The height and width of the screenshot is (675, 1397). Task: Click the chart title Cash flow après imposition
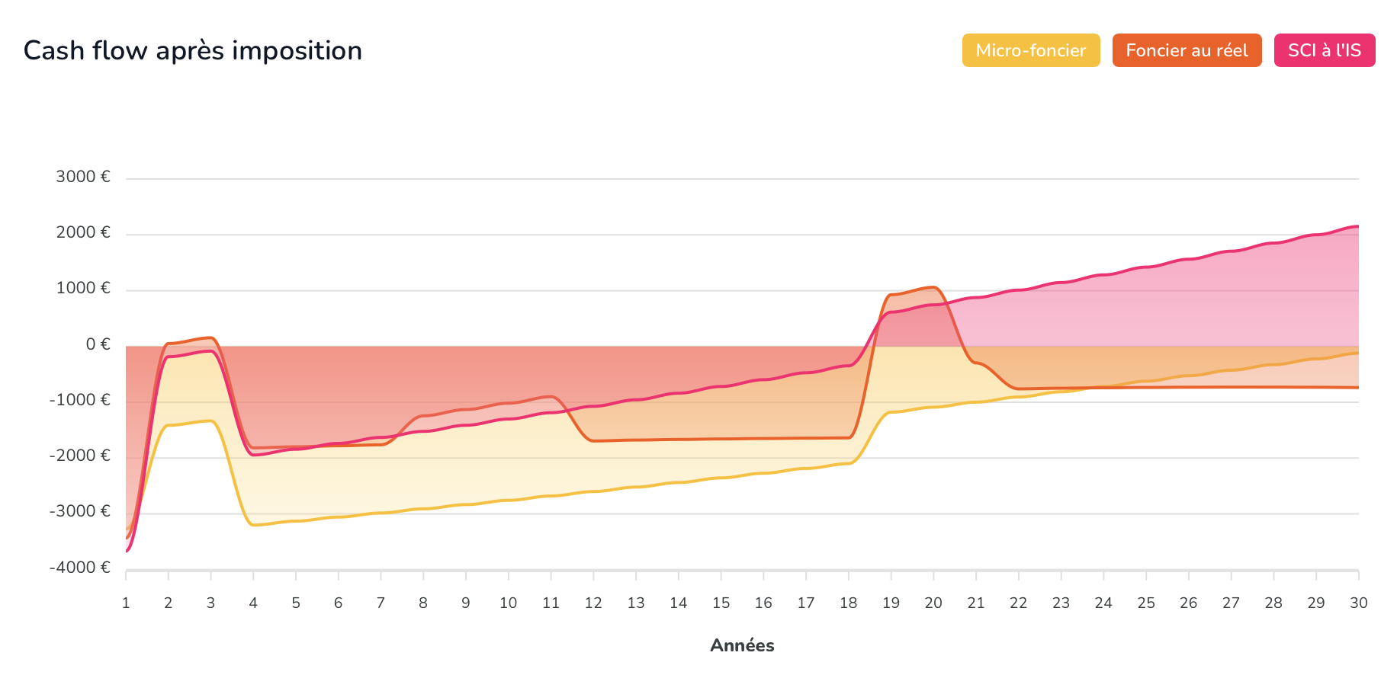[x=193, y=50]
